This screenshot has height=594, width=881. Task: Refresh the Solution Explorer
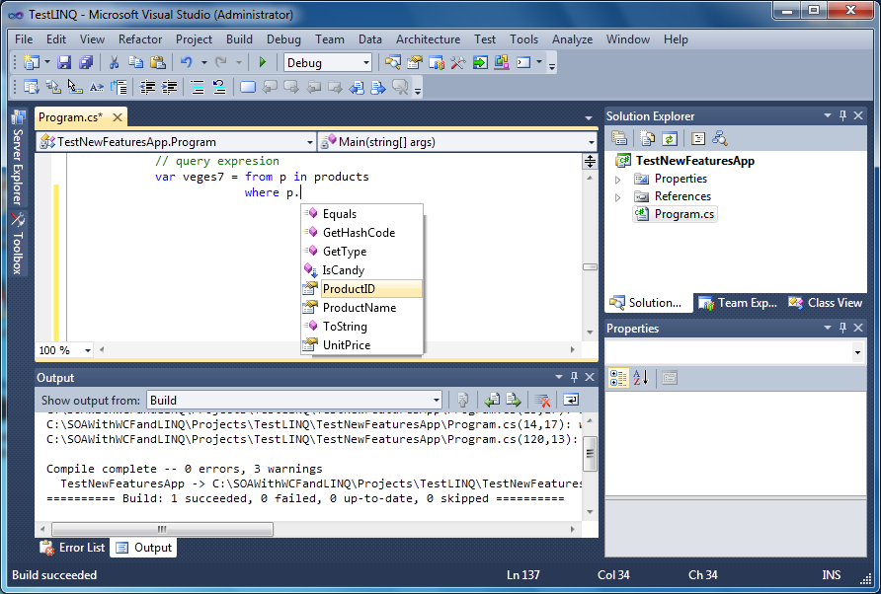(670, 138)
